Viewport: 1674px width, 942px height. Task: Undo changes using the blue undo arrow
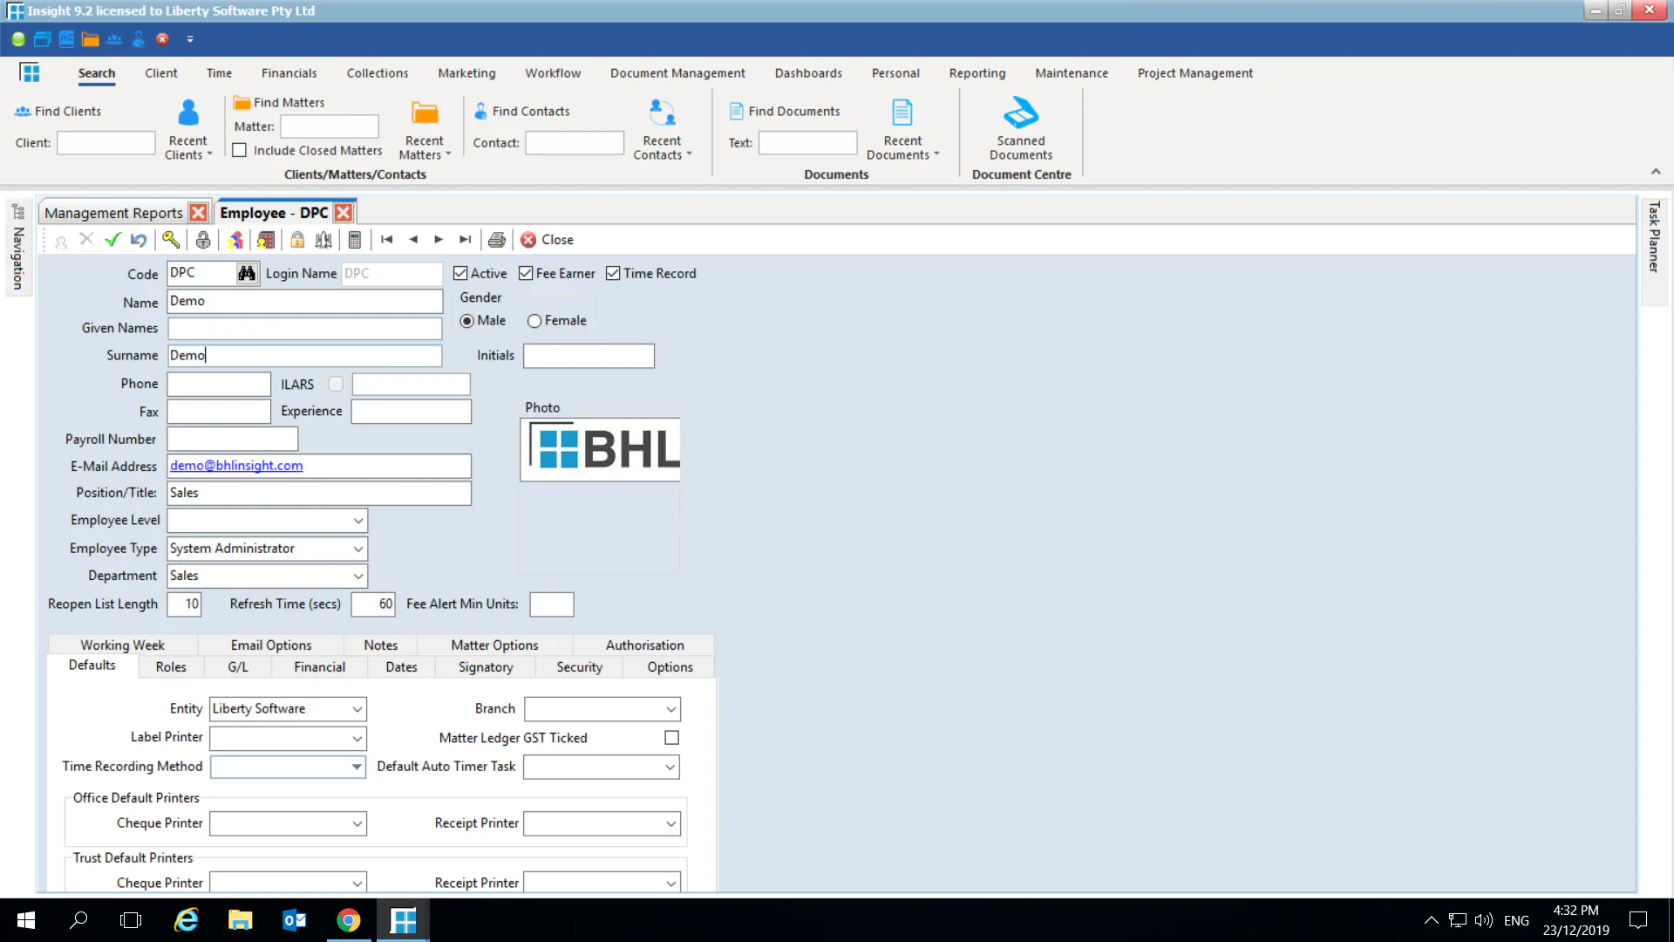coord(138,239)
